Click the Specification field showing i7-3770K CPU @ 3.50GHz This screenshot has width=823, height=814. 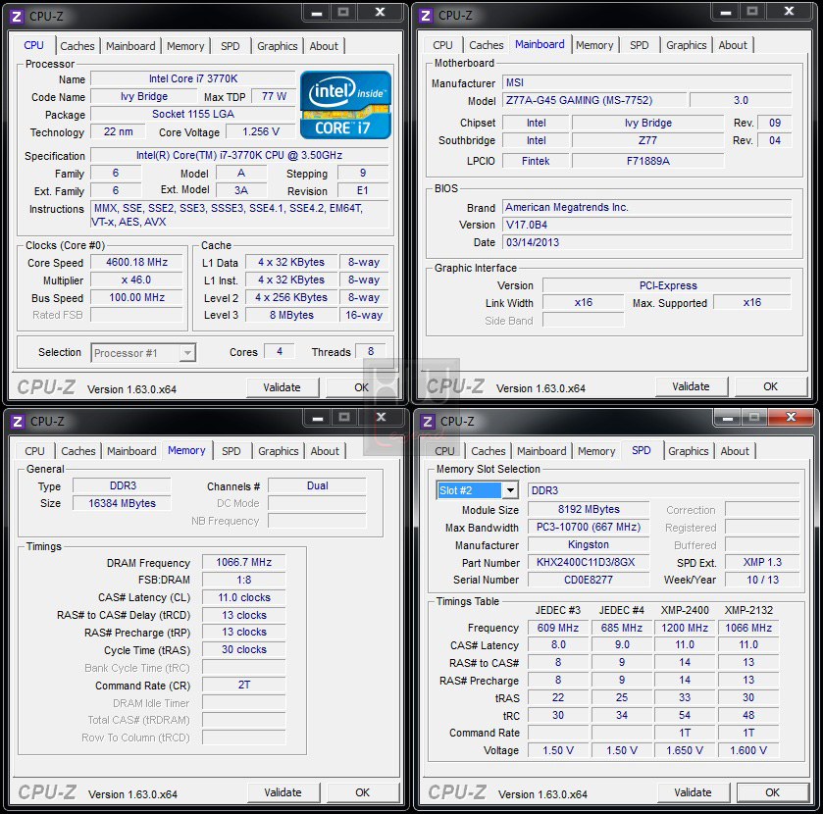click(x=239, y=155)
